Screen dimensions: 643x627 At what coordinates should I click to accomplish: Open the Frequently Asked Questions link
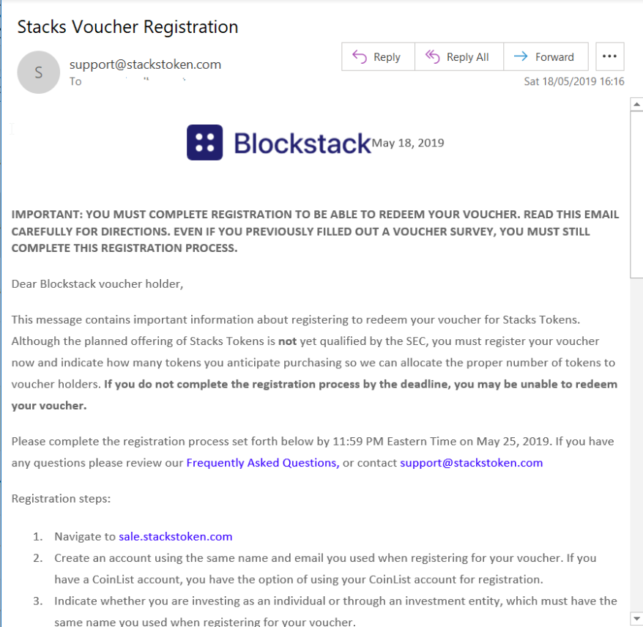tap(262, 463)
